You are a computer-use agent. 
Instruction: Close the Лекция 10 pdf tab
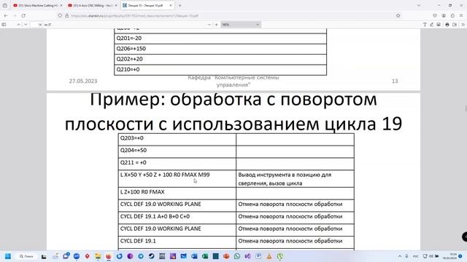[171, 5]
